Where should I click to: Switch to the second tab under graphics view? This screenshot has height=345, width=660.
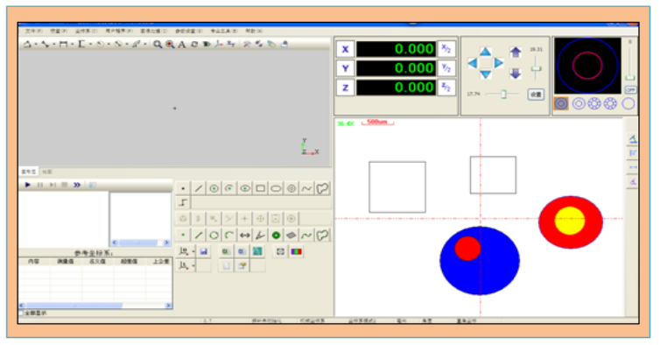[x=46, y=172]
